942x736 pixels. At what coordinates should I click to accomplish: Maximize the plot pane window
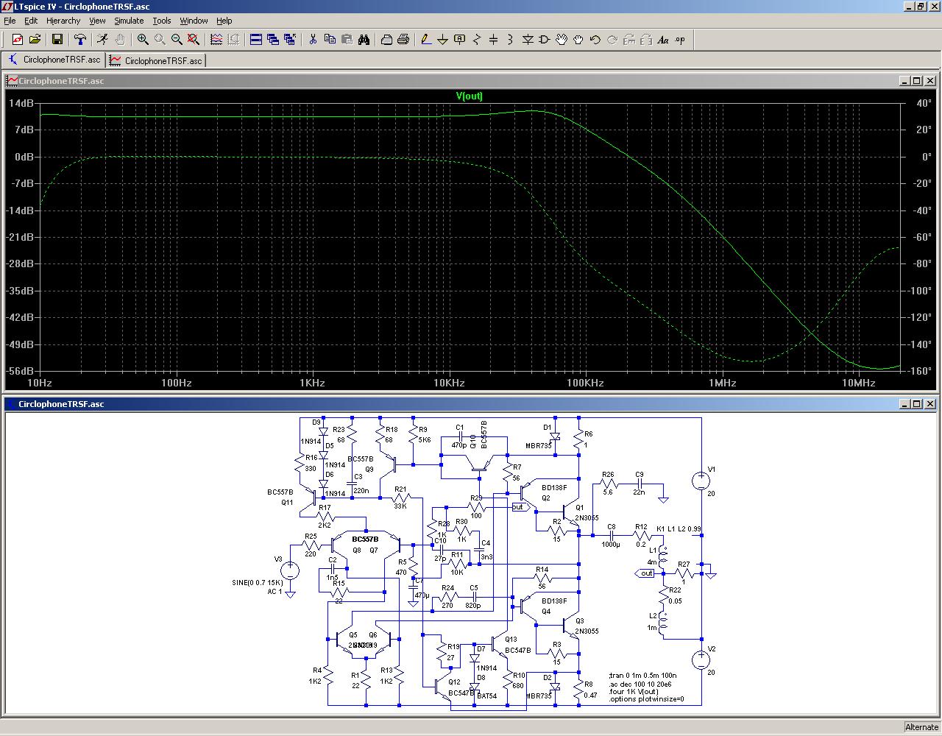(916, 81)
